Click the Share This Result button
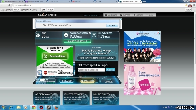Image resolution: width=196 pixels, height=110 pixels. [77, 41]
